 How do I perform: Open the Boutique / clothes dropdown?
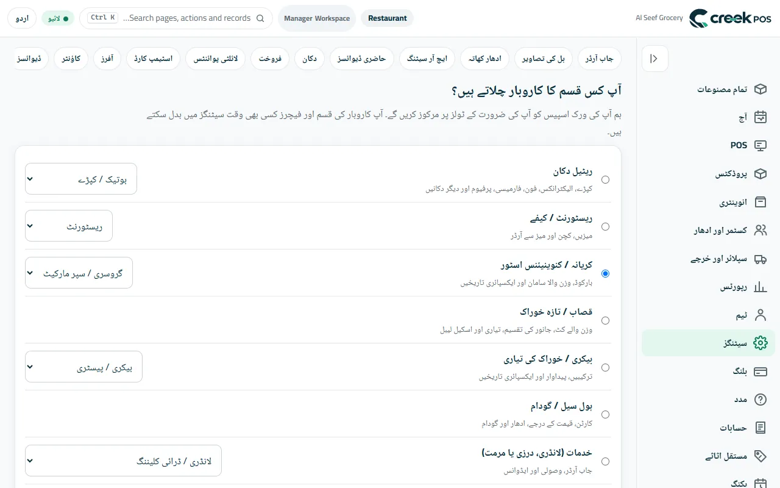(x=81, y=179)
